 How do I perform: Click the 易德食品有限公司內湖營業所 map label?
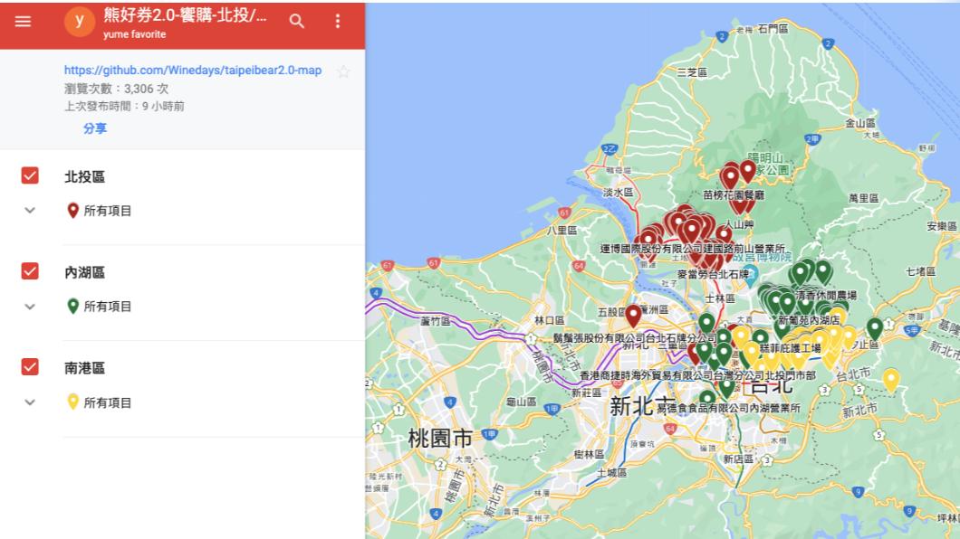click(x=728, y=408)
